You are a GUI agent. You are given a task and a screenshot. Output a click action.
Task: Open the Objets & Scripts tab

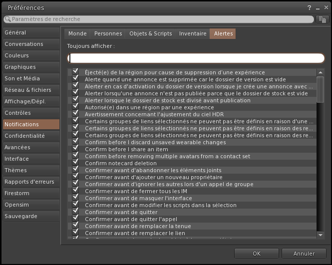(x=150, y=34)
